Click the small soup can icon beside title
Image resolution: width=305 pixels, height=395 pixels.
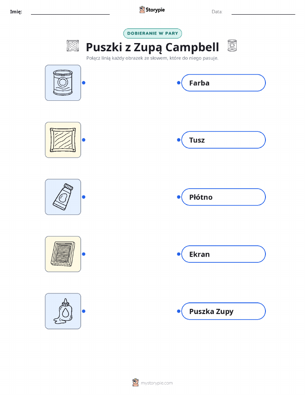click(x=232, y=46)
